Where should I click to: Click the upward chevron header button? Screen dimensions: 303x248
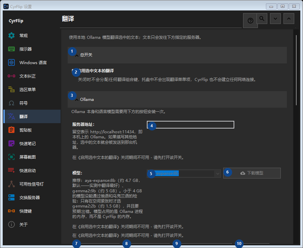289,19
